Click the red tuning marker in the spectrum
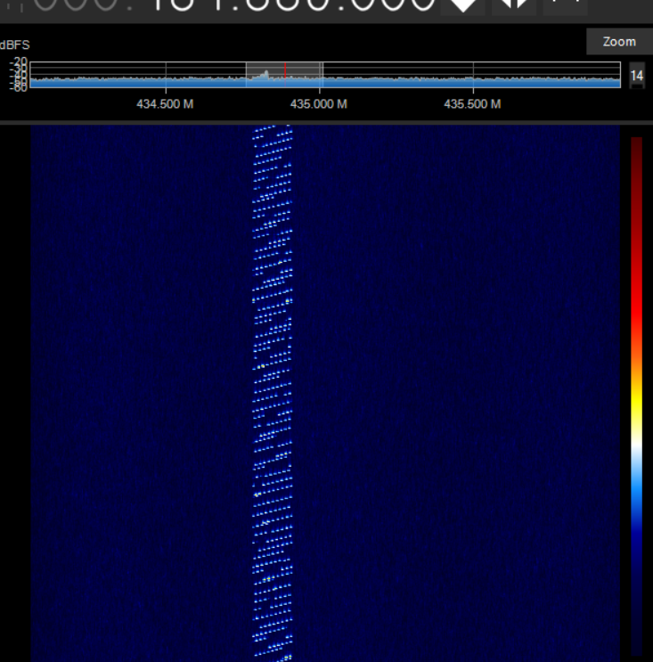This screenshot has width=653, height=662. click(285, 74)
